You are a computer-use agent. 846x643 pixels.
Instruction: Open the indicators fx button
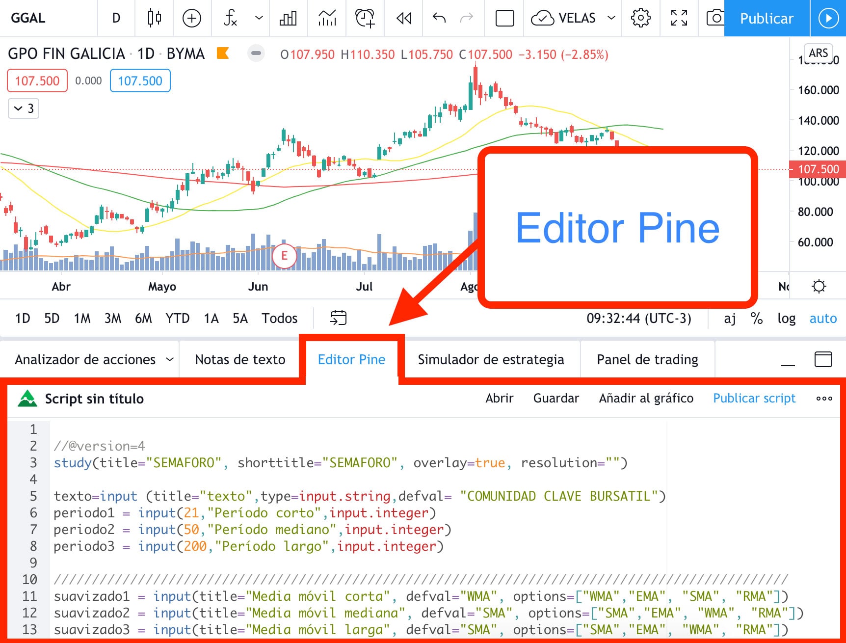[230, 18]
